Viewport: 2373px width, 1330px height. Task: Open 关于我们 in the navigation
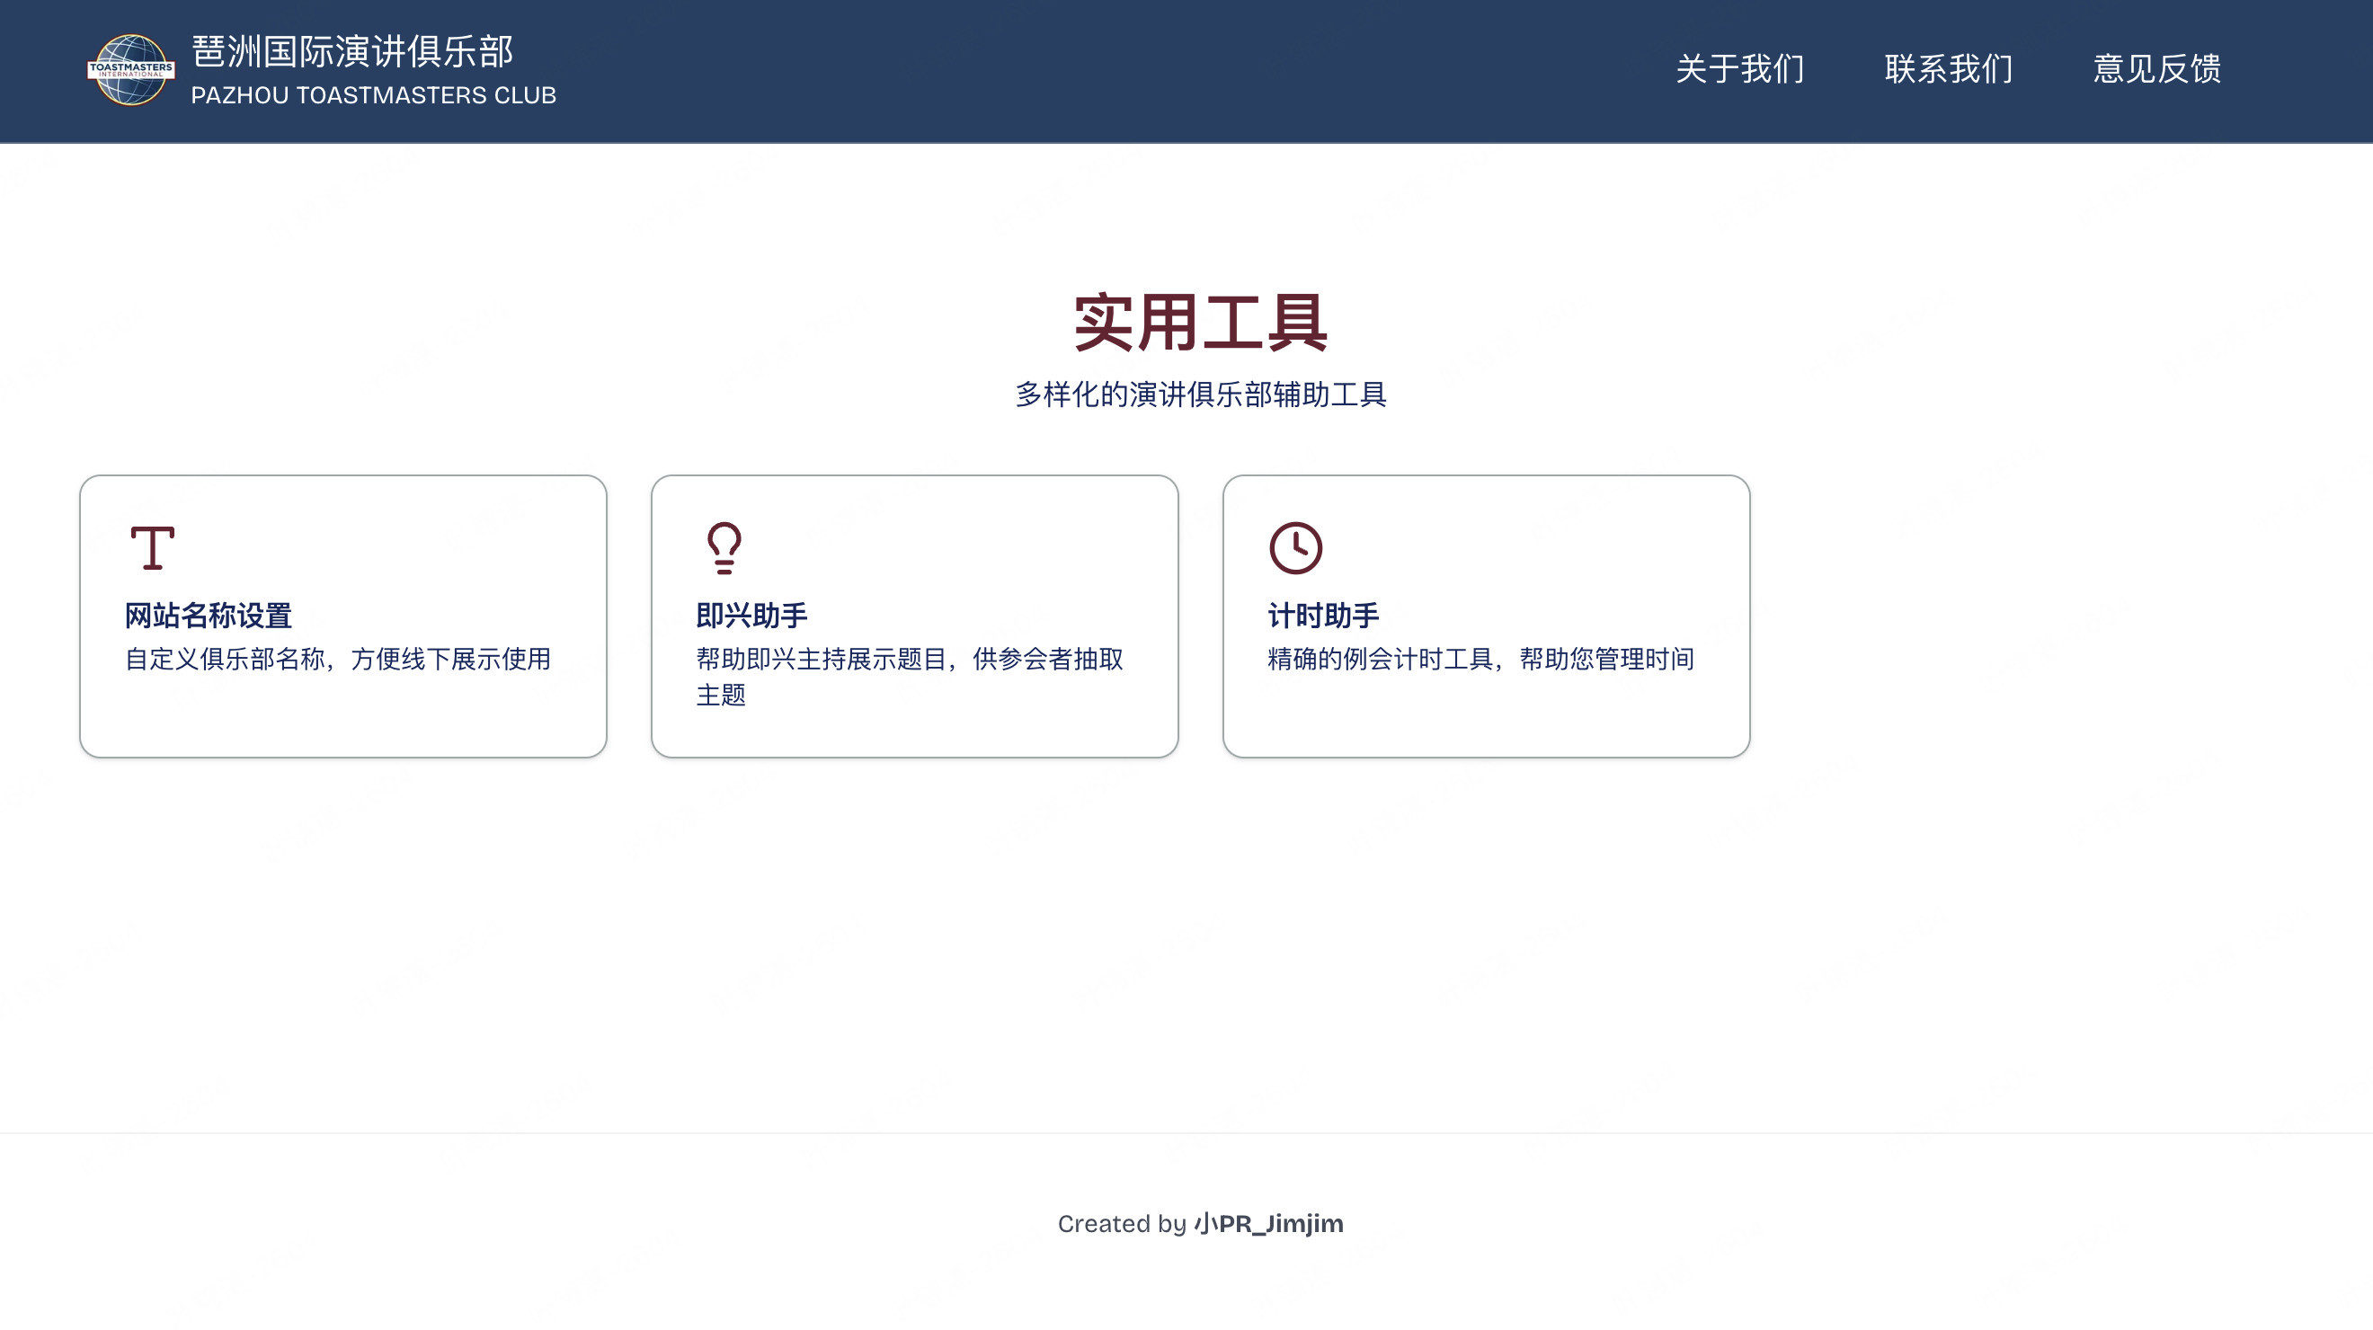(1739, 69)
